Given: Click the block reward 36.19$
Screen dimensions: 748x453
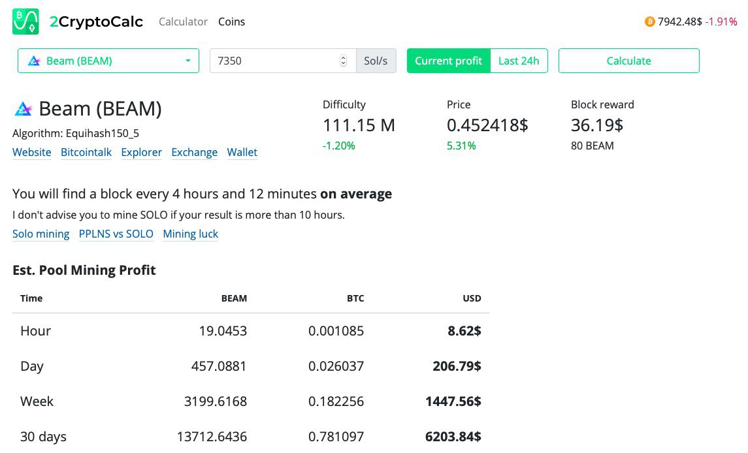Looking at the screenshot, I should click(597, 125).
